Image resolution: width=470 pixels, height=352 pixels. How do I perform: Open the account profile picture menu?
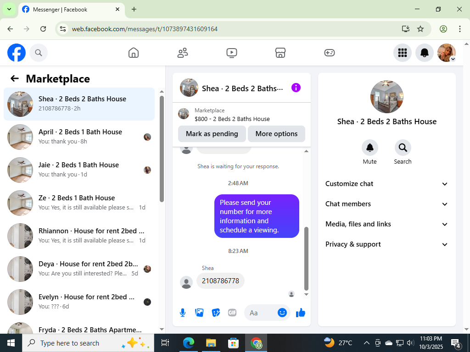coord(447,53)
